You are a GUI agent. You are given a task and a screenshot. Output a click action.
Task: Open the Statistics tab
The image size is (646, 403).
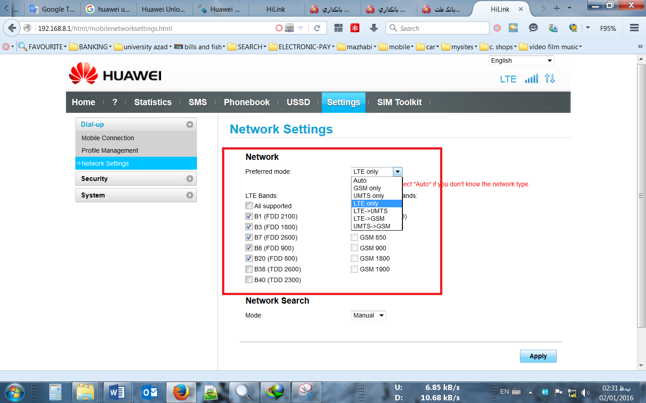[x=153, y=102]
